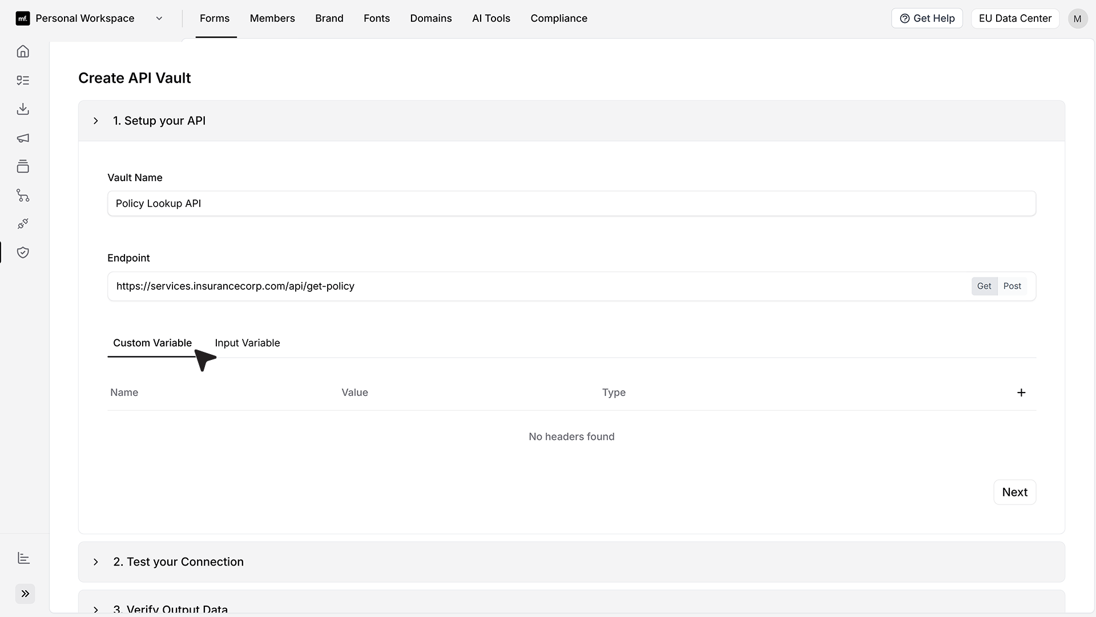Click the checklist forms icon in the sidebar

[x=23, y=81]
